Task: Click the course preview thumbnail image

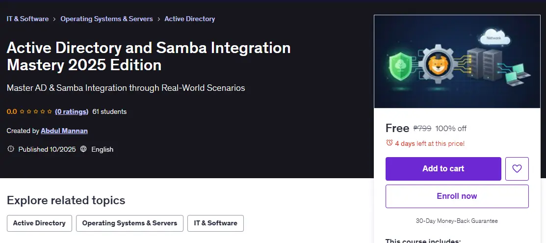Action: pos(457,61)
